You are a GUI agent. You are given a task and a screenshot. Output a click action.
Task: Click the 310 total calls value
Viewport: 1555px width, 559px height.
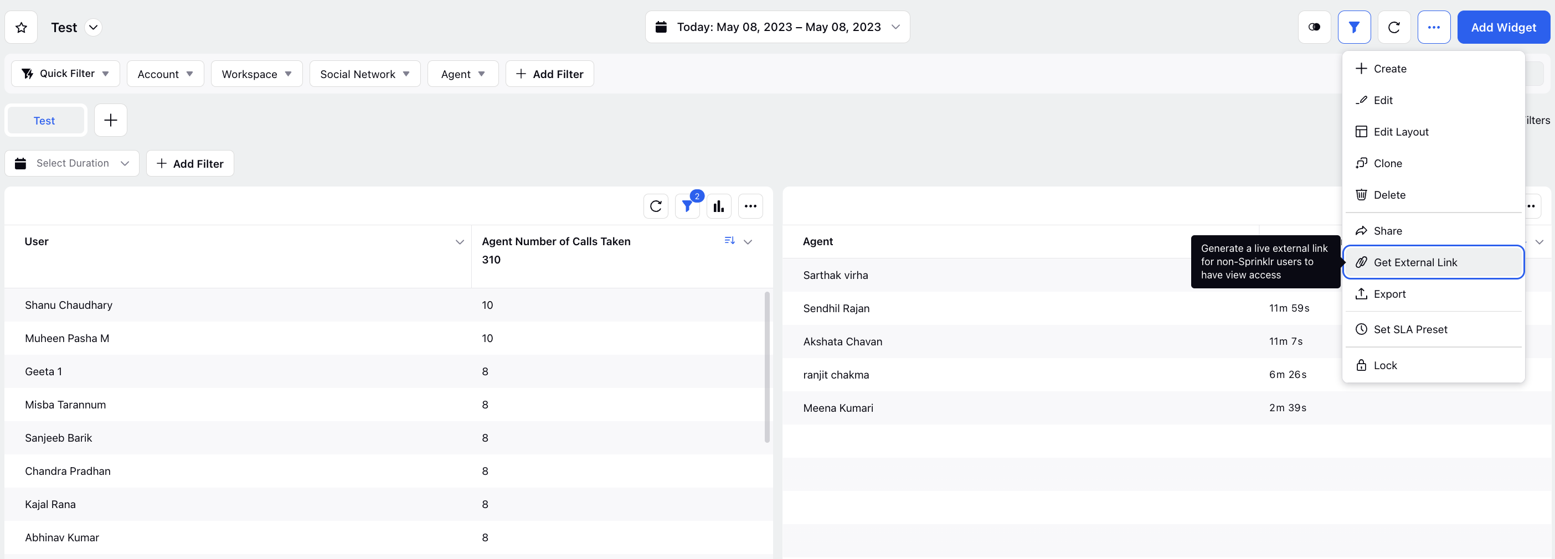tap(491, 260)
